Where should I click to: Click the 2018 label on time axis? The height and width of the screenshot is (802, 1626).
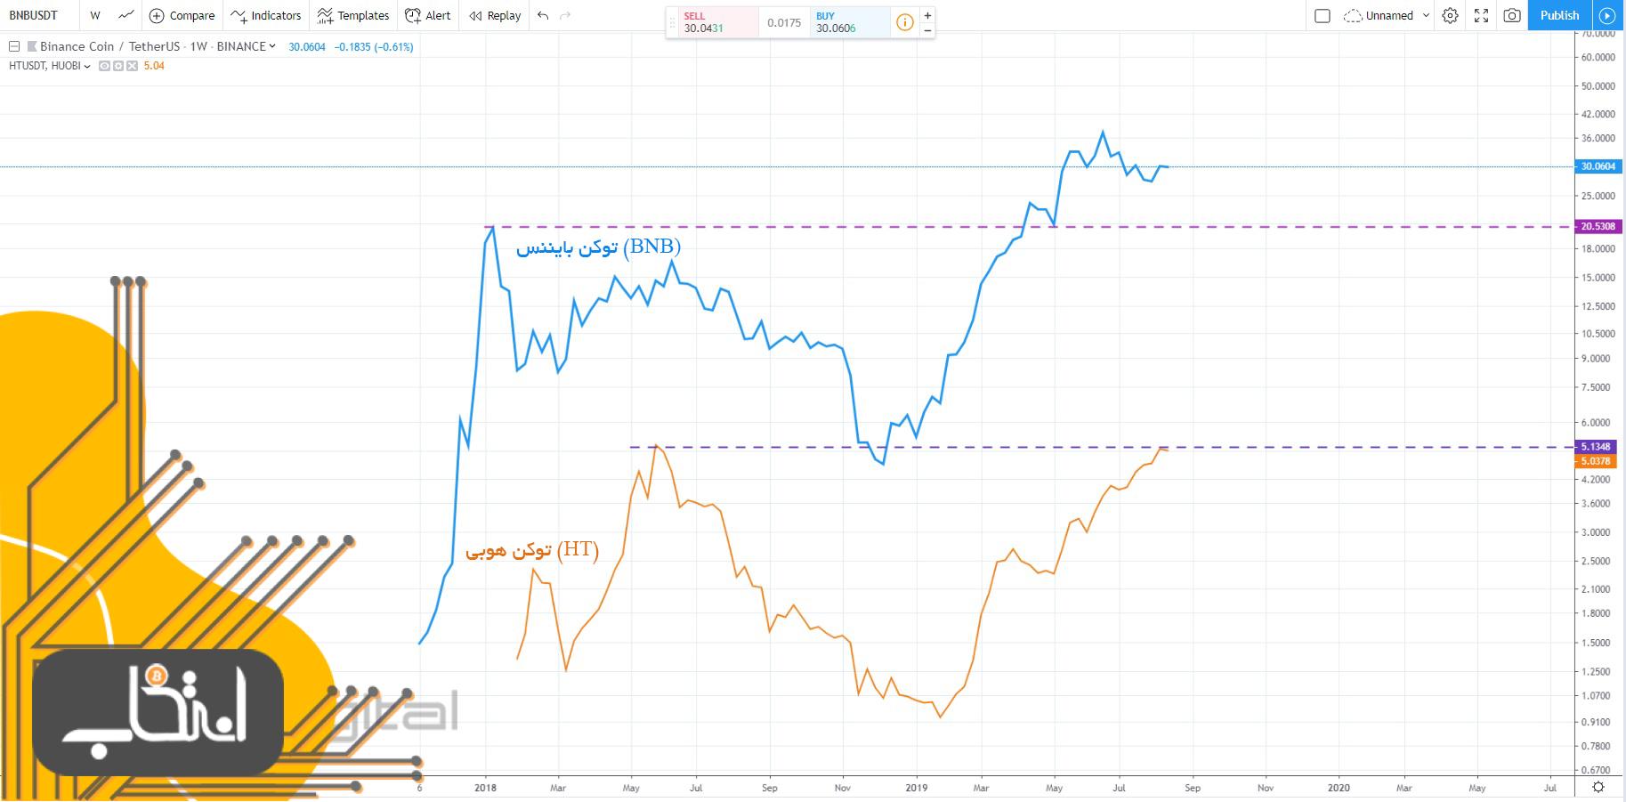(485, 788)
